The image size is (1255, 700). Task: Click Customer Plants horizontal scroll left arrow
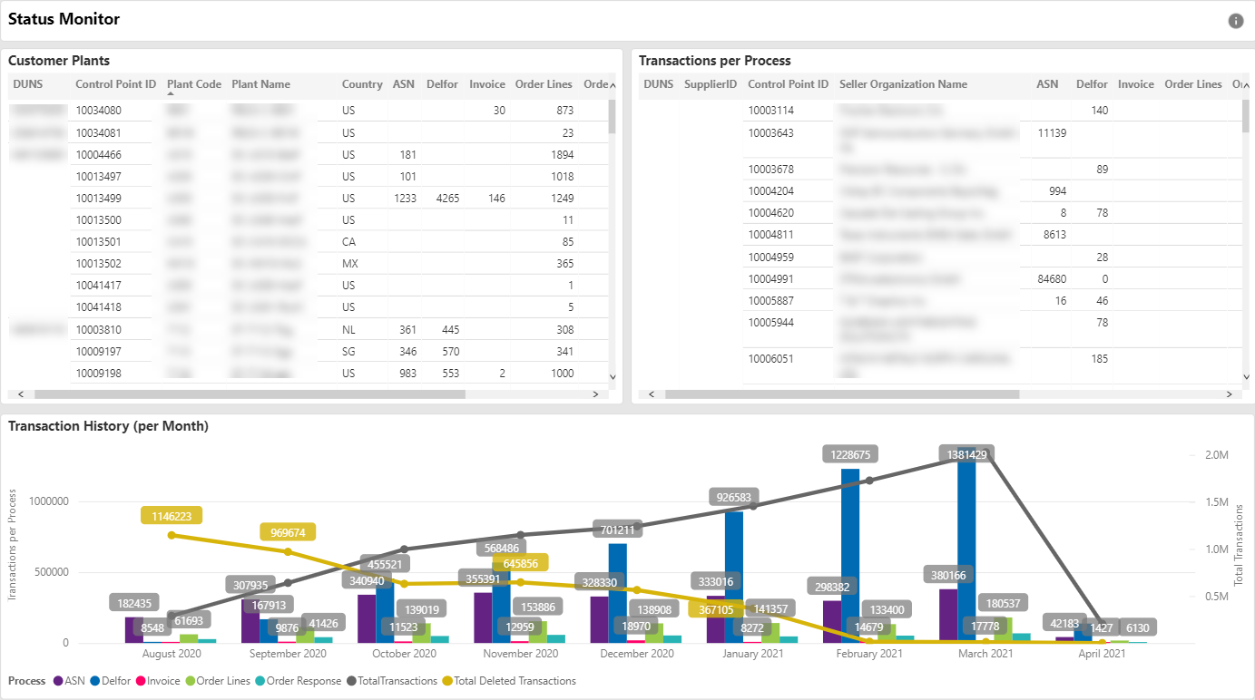tap(20, 394)
